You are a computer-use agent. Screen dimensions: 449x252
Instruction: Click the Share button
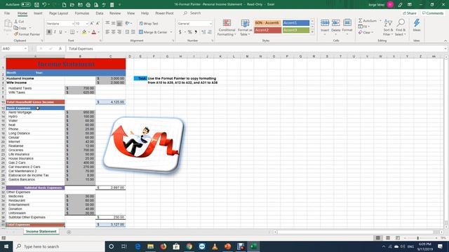(410, 13)
